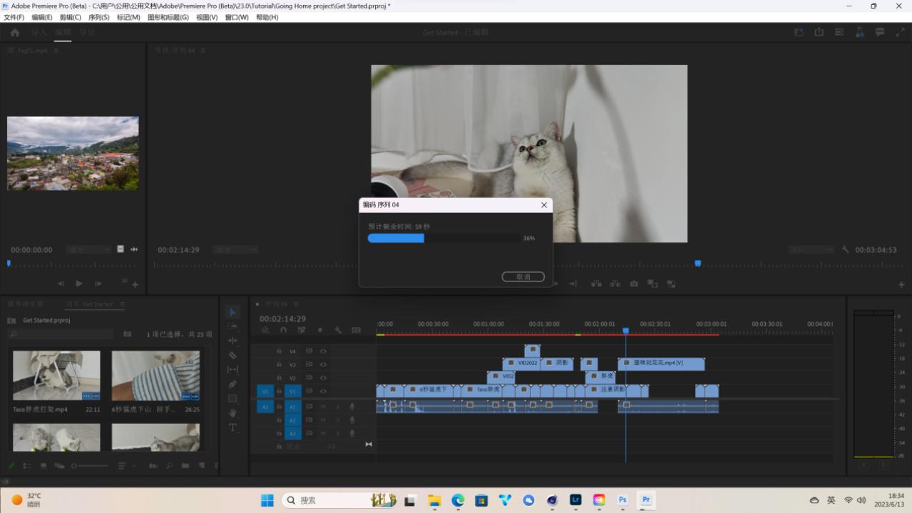This screenshot has height=513, width=912.
Task: Select the Taco胖虎打架.mp4 thumbnail
Action: point(56,375)
